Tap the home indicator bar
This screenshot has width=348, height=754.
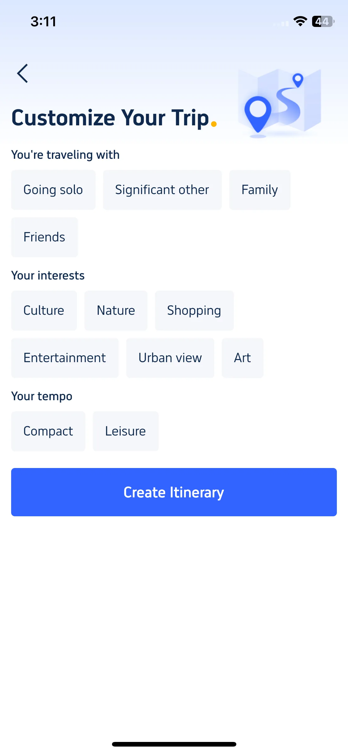[174, 744]
